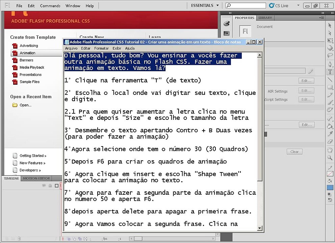The image size is (335, 243).
Task: Click Open... under Open a Recent Item
Action: [x=25, y=105]
